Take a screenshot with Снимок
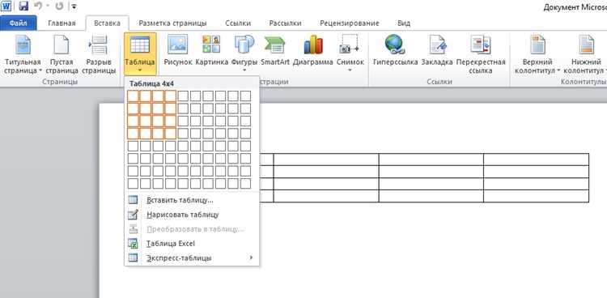The image size is (607, 298). pos(350,54)
